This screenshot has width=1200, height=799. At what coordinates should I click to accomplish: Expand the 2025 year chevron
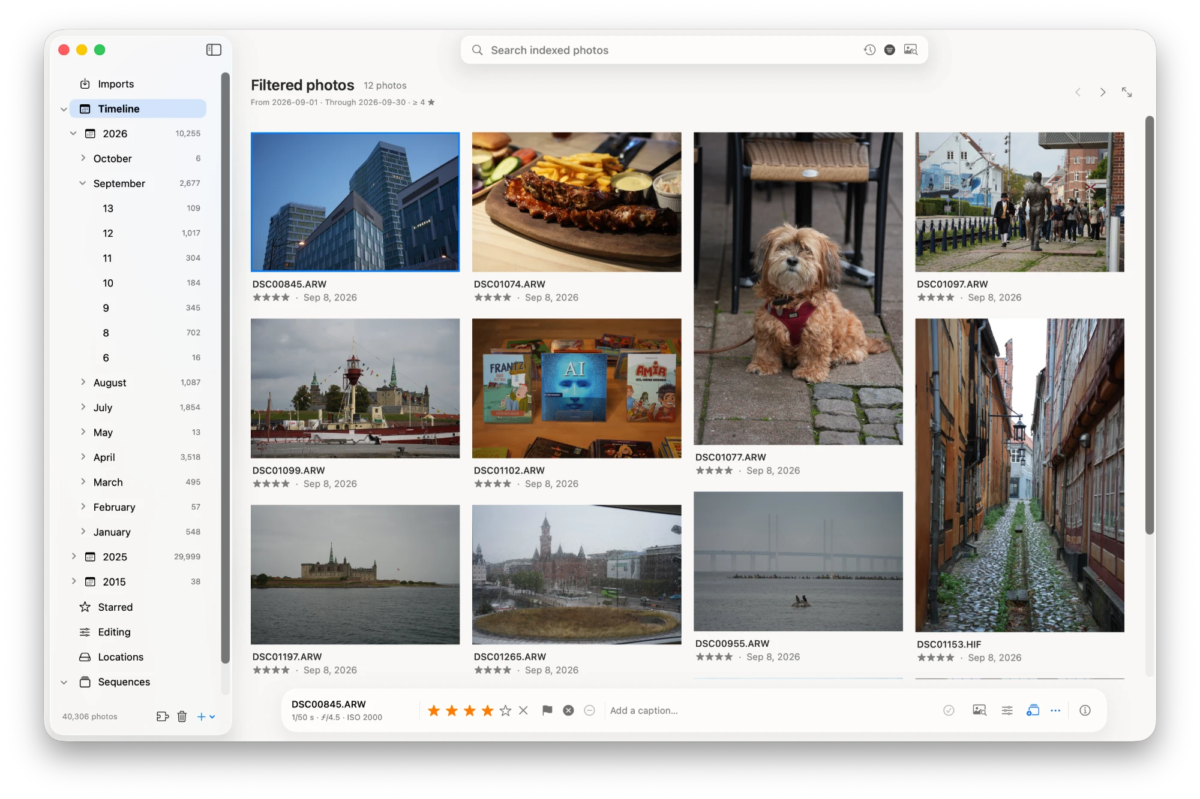[x=73, y=556]
